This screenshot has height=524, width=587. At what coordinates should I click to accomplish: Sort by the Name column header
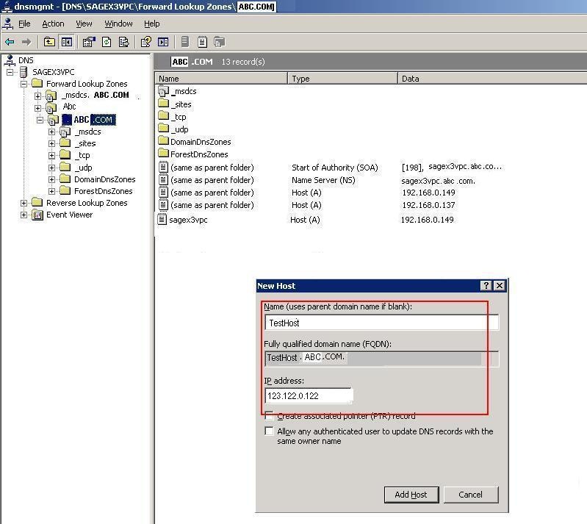tap(221, 79)
